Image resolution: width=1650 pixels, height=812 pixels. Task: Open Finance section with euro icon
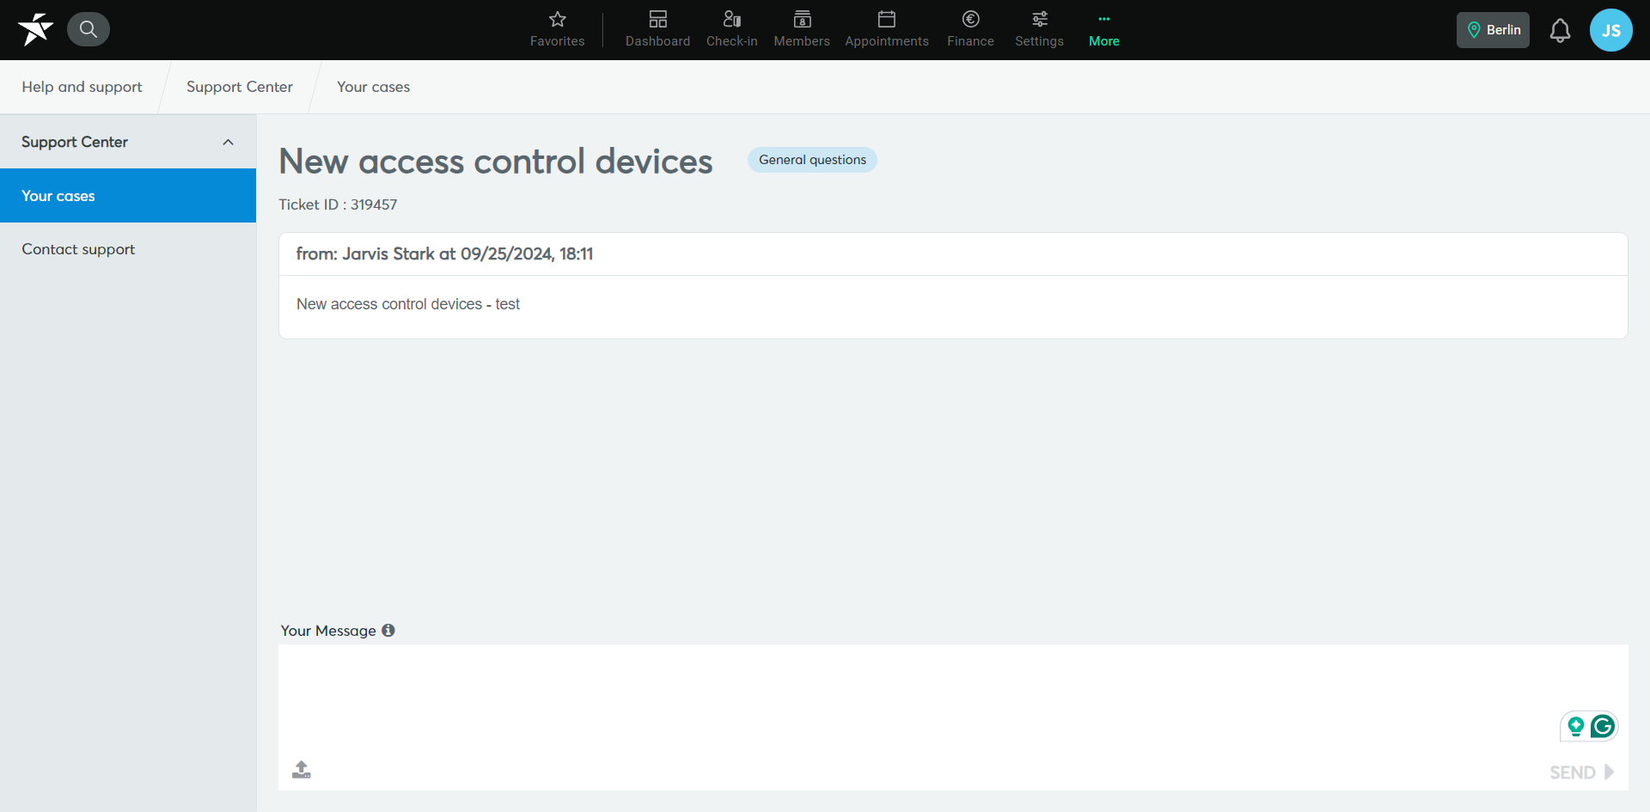tap(970, 29)
